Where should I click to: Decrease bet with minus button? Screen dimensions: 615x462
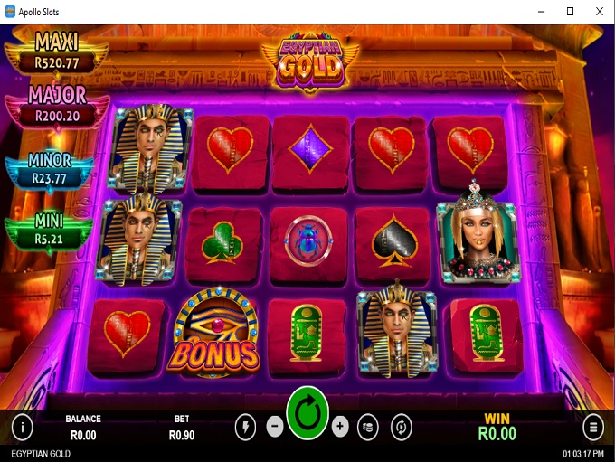pyautogui.click(x=275, y=426)
